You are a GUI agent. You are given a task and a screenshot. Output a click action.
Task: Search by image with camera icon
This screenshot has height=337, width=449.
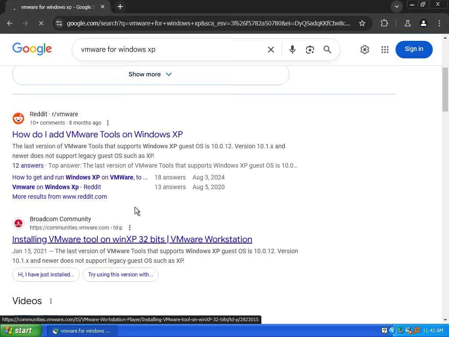(310, 50)
